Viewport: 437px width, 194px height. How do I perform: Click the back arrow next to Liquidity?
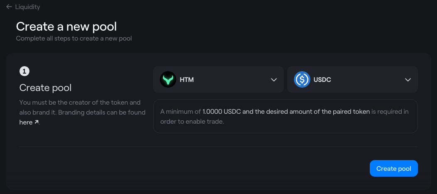(9, 7)
